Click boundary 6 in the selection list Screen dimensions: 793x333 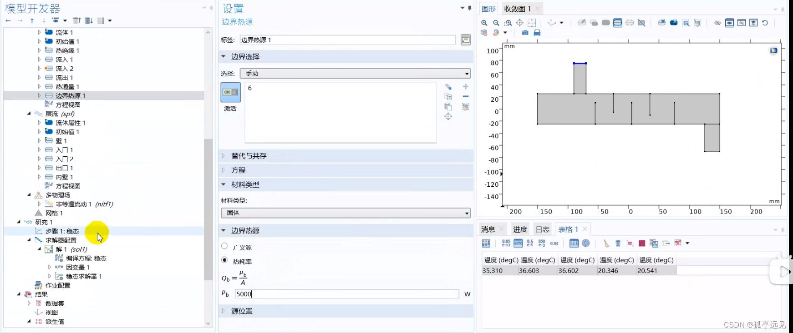coord(250,88)
